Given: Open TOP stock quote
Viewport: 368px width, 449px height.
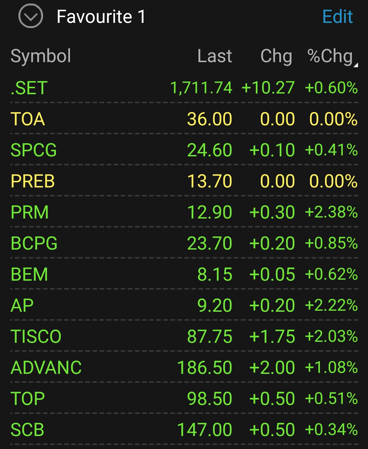Looking at the screenshot, I should coord(28,399).
